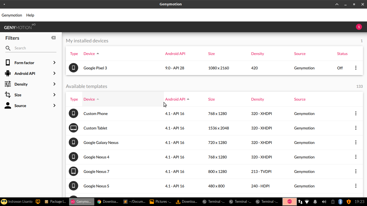Open Google Nexus 4 options menu

[x=356, y=157]
